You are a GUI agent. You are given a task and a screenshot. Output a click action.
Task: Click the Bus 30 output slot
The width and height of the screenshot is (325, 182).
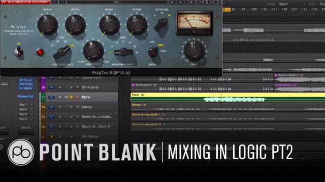tap(26, 128)
